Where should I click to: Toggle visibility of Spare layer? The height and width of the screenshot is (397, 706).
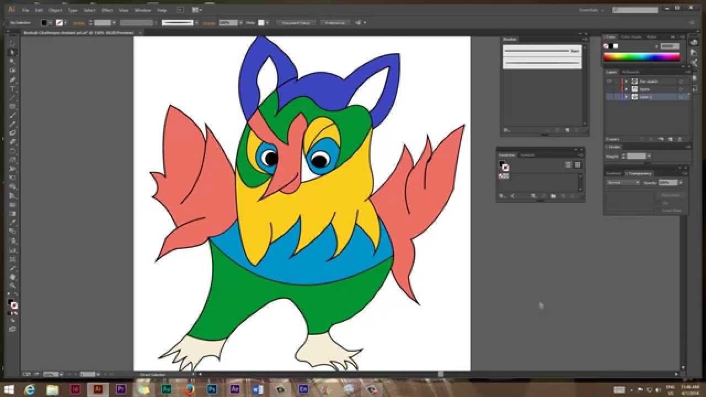(609, 89)
